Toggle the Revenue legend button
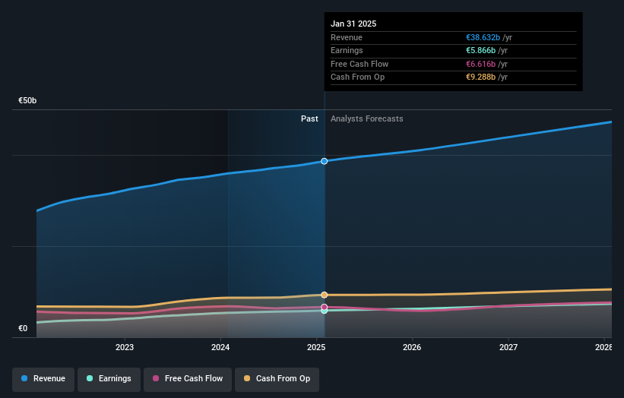This screenshot has height=398, width=624. 43,379
